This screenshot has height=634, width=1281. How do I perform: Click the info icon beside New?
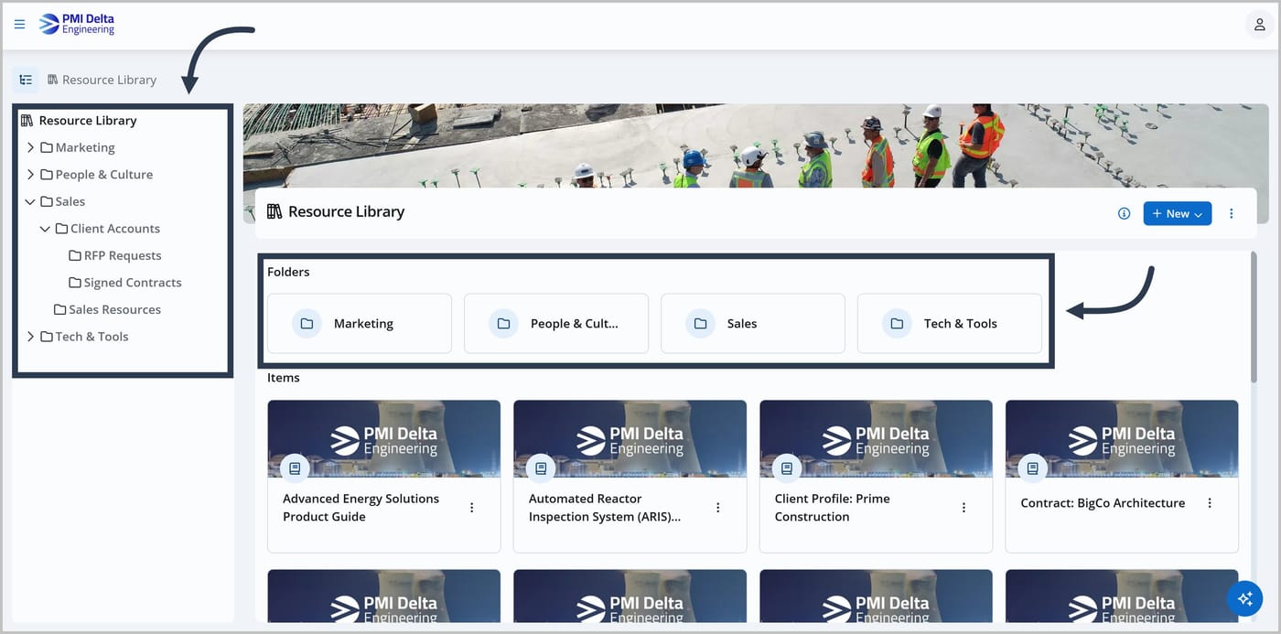click(1124, 213)
